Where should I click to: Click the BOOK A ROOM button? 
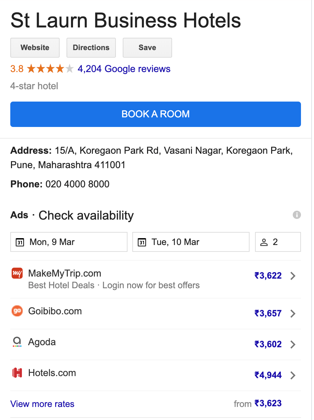point(156,114)
